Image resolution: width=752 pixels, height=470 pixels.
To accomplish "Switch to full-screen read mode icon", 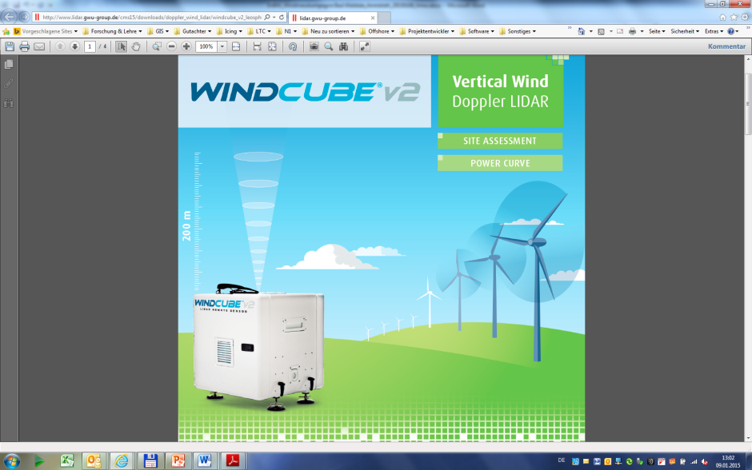I will (x=365, y=46).
